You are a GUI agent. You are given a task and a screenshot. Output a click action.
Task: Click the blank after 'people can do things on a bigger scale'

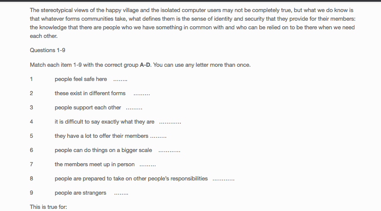click(x=169, y=152)
